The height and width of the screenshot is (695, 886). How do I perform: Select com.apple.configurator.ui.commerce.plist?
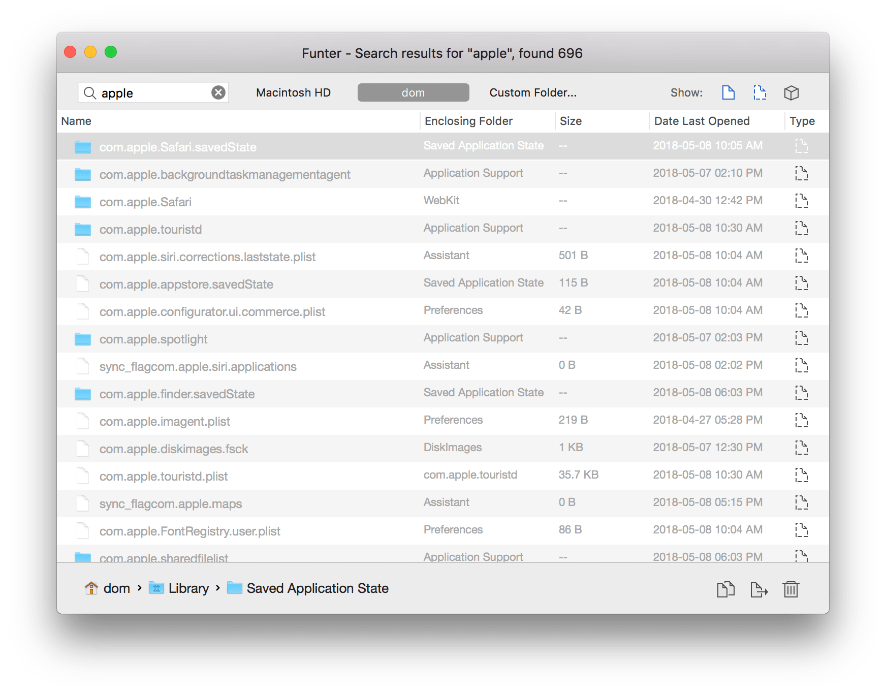pos(443,311)
